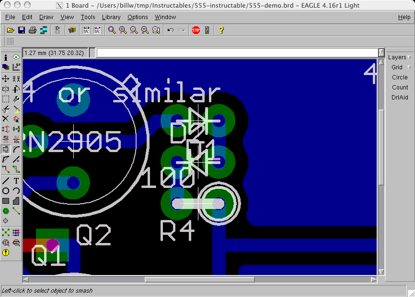Image resolution: width=415 pixels, height=297 pixels.
Task: Select the active Smash tool
Action: coord(6,150)
